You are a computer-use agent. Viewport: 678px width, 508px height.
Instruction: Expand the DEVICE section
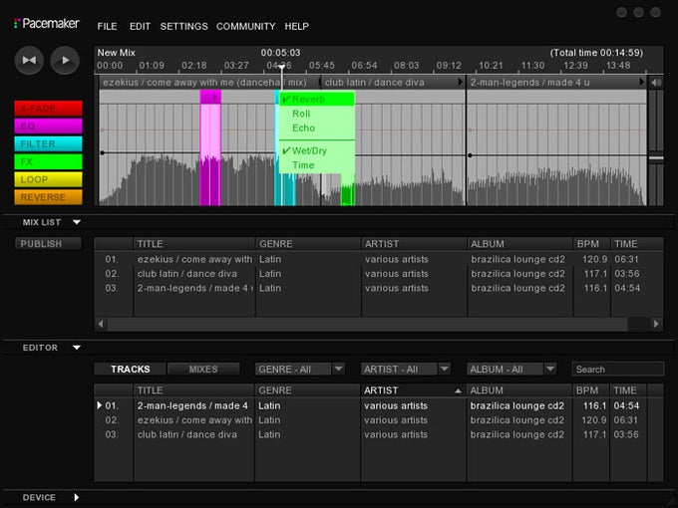[77, 497]
